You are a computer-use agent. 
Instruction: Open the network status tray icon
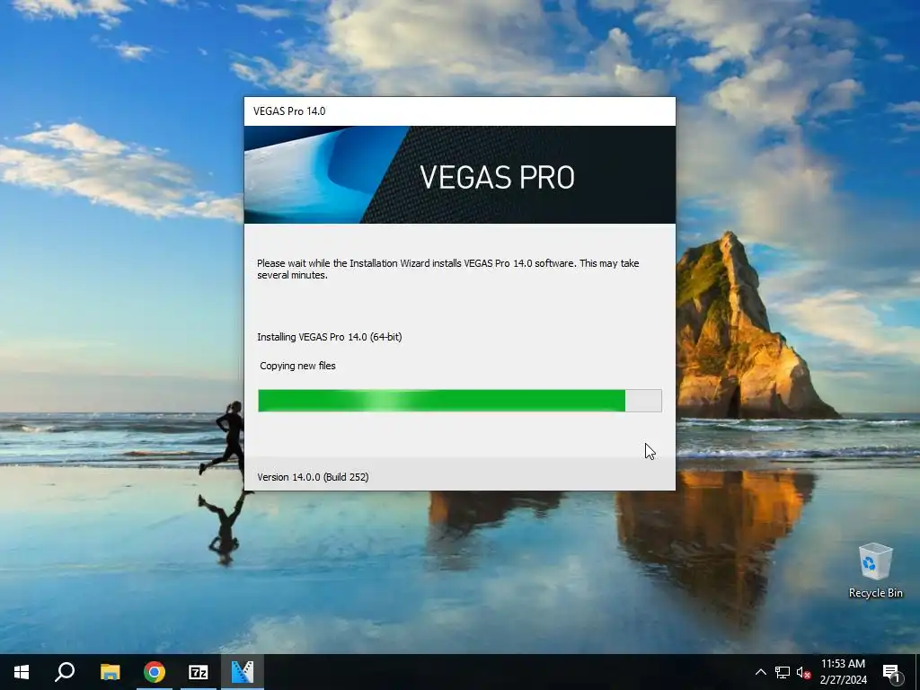pyautogui.click(x=783, y=672)
